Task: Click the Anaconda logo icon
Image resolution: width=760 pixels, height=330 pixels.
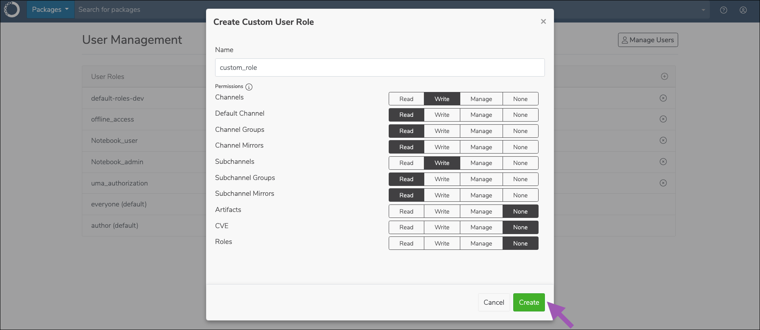Action: click(11, 9)
